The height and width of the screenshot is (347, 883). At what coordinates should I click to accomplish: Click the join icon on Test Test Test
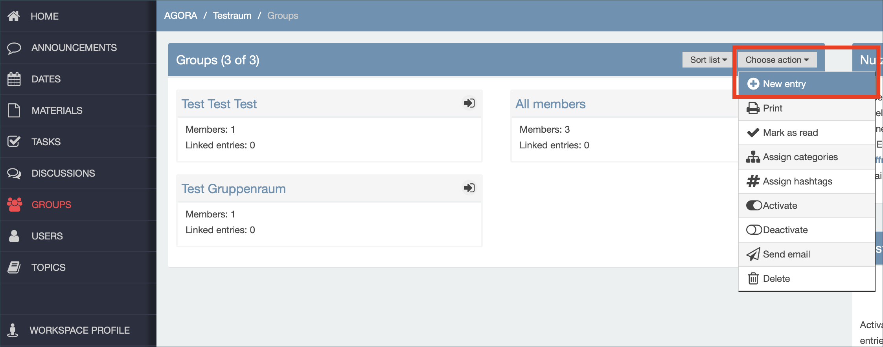(469, 103)
